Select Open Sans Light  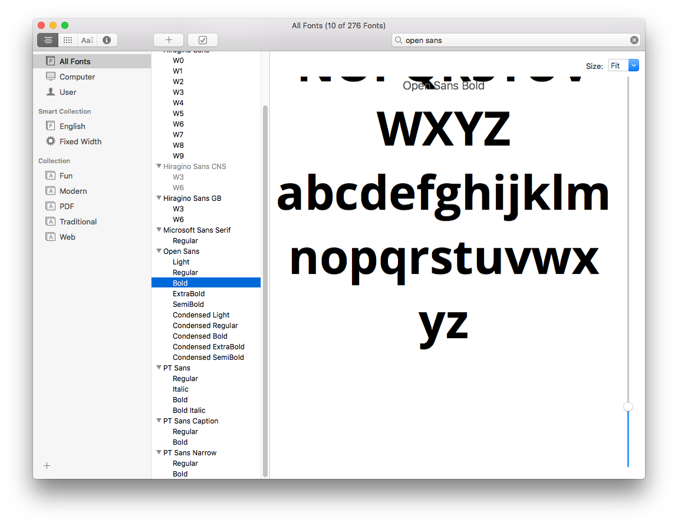[x=206, y=262]
